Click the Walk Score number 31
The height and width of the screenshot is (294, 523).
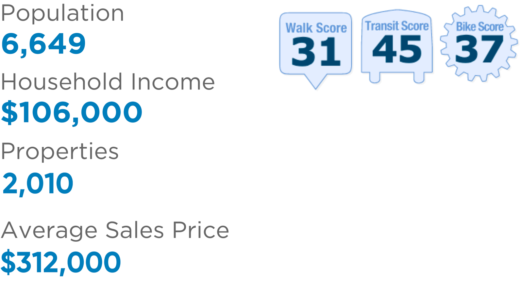(316, 51)
